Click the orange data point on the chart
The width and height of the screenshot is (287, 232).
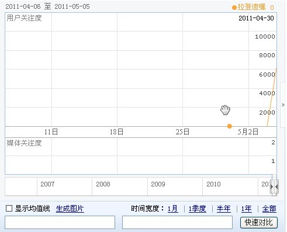point(230,126)
